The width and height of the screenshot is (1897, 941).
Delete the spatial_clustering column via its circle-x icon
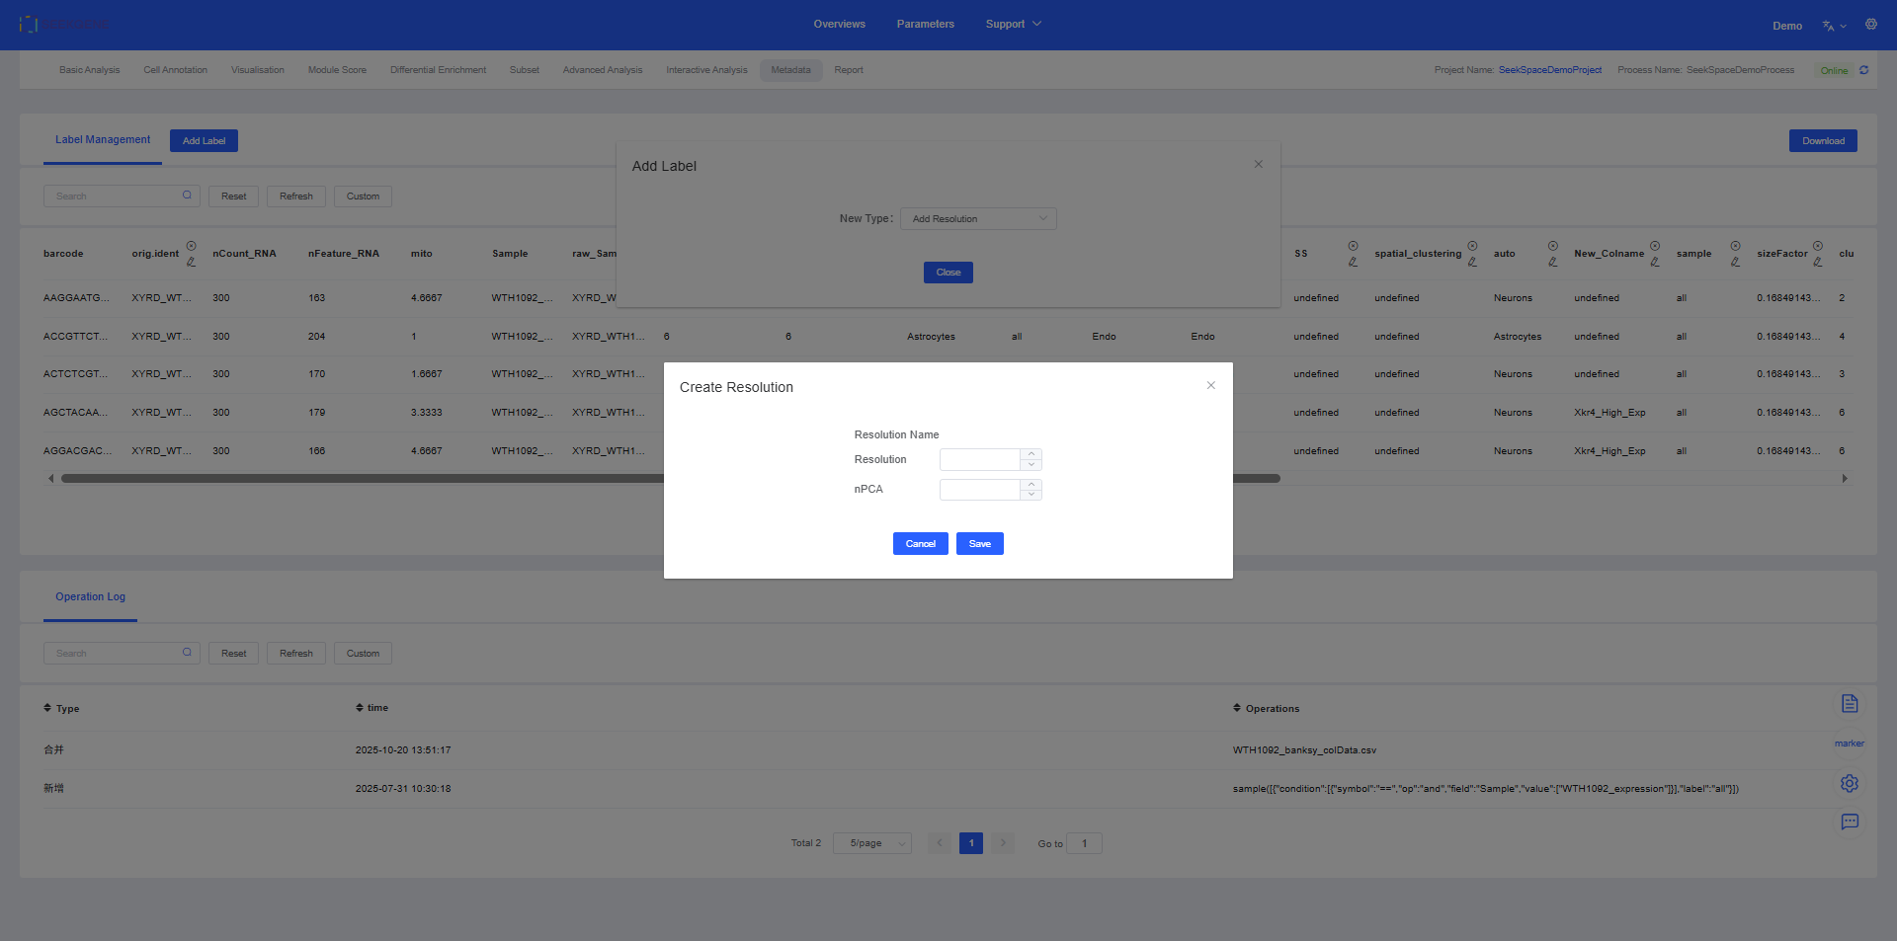(x=1472, y=246)
